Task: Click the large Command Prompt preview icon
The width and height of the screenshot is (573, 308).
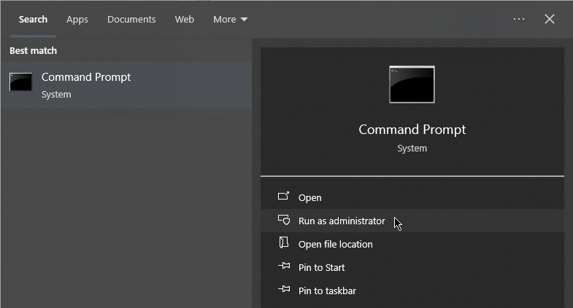Action: tap(412, 84)
